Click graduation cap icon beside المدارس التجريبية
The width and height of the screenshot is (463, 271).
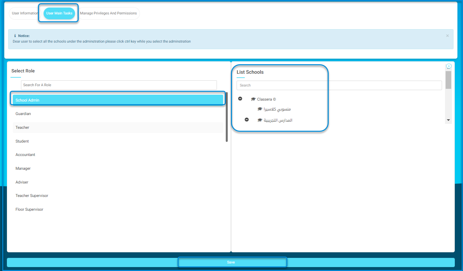point(260,120)
